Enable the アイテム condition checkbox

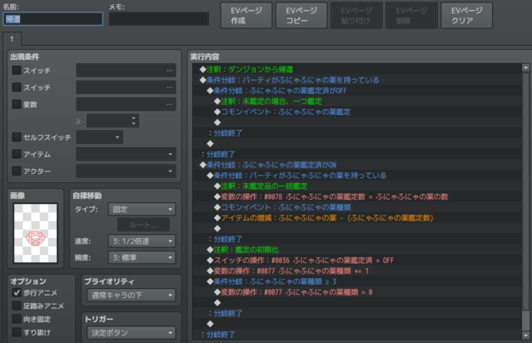17,154
